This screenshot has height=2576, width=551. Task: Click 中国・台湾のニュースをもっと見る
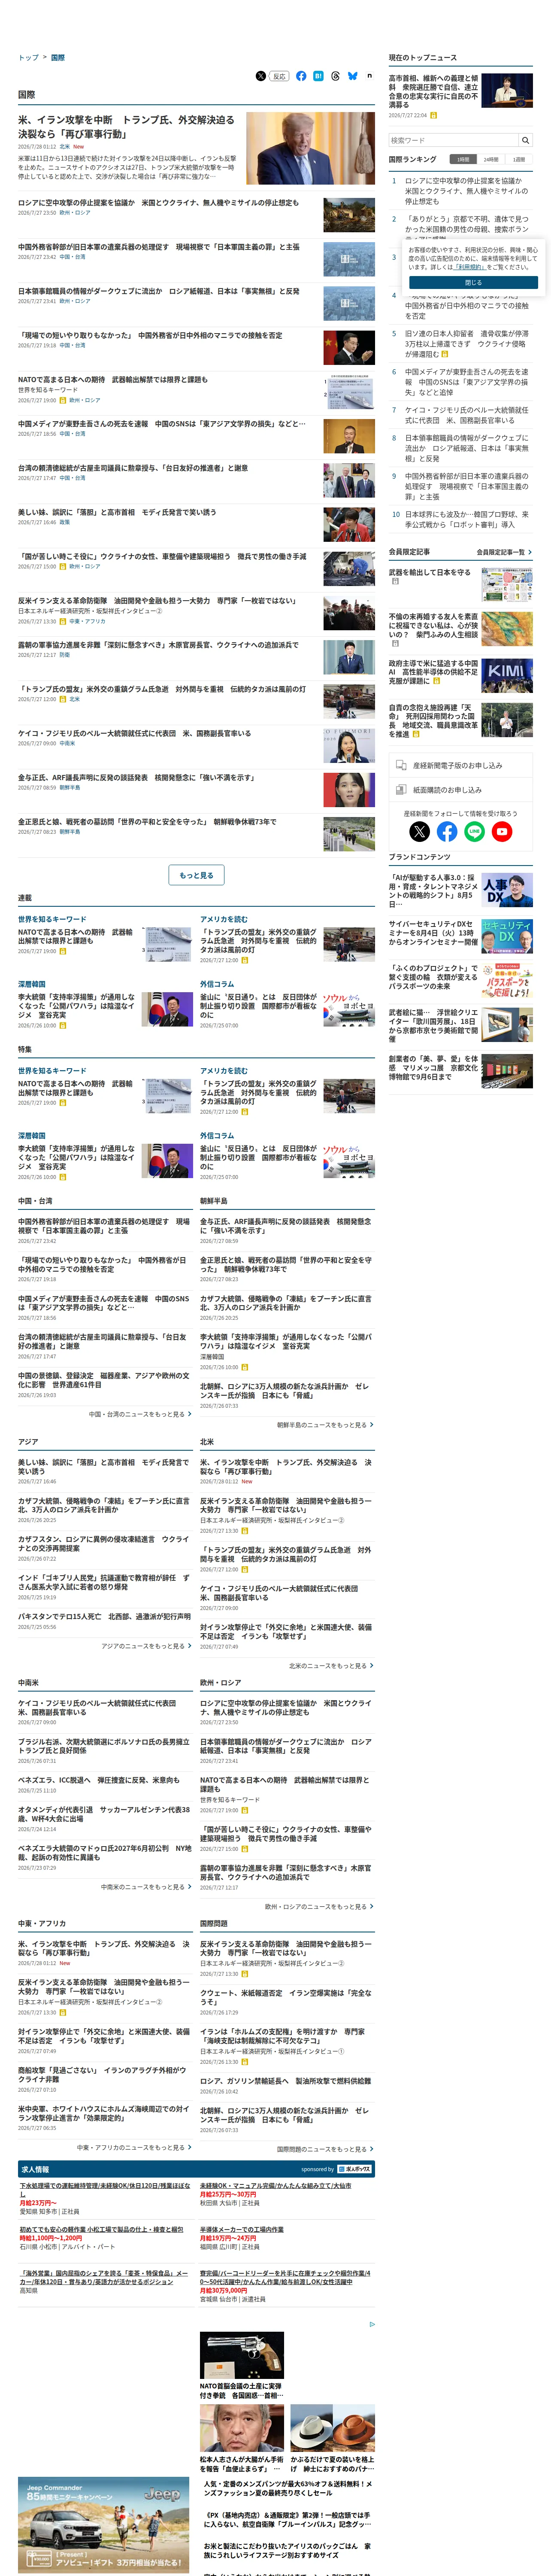tap(140, 1414)
